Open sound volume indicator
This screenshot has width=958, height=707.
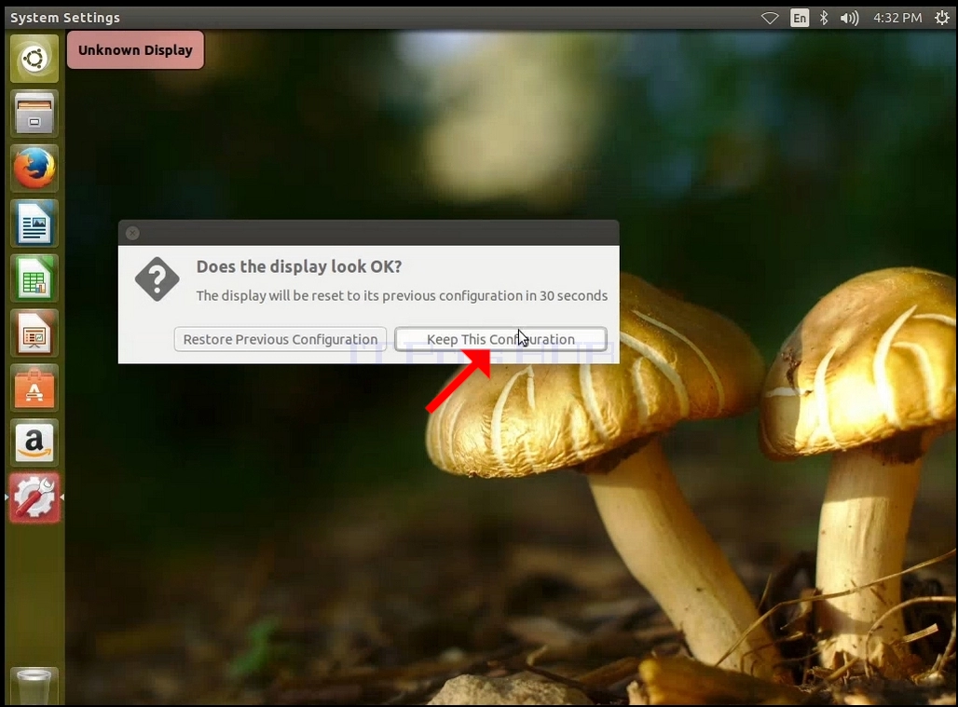(849, 19)
